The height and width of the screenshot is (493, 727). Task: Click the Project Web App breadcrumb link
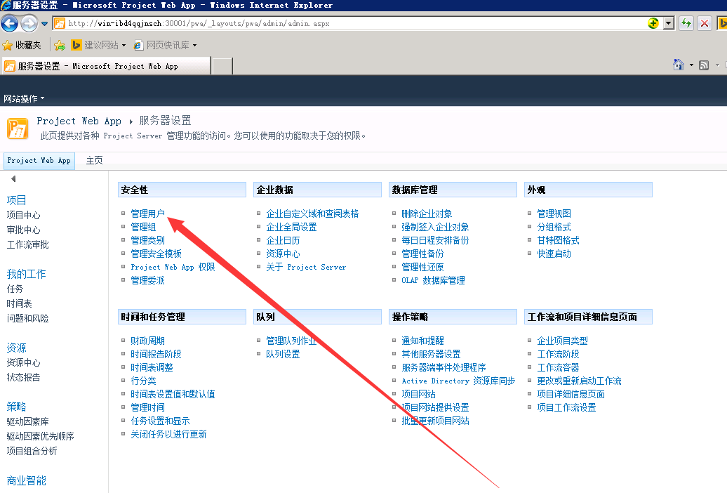point(79,121)
